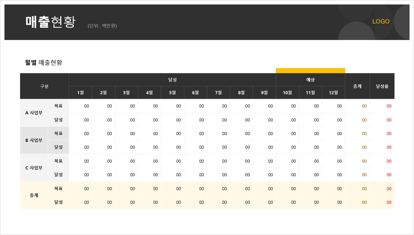Click the yellow LOGO placeholder text

point(381,21)
